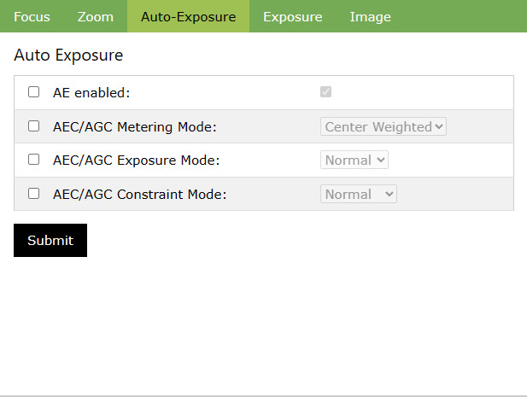Viewport: 527px width, 397px height.
Task: Toggle the AEC/AGC Constraint Mode row checkbox
Action: [34, 194]
